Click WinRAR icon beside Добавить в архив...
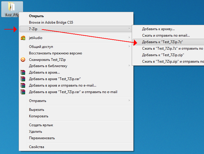This screenshot has height=154, width=204. pyautogui.click(x=23, y=72)
